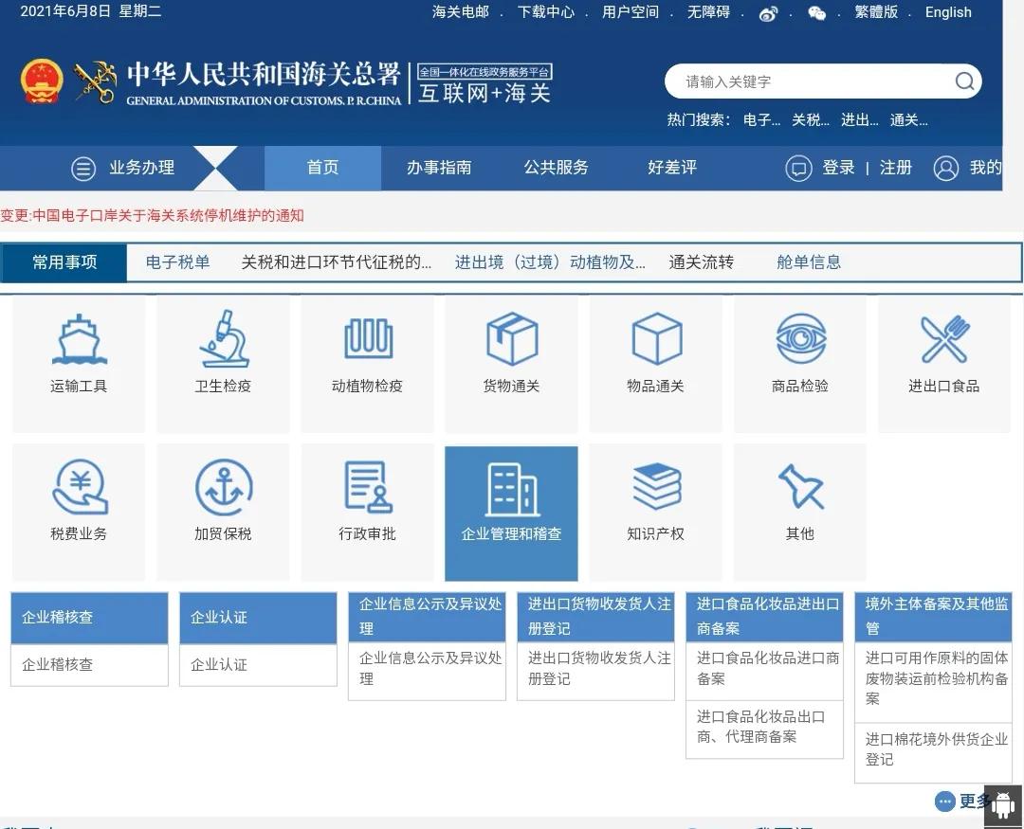
Task: Open 卫生检疫 via the microscope icon
Action: (x=223, y=338)
